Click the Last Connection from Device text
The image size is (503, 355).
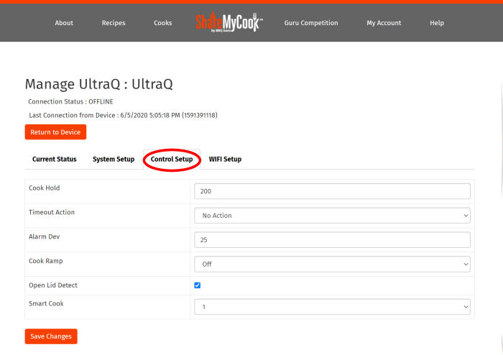(x=123, y=116)
